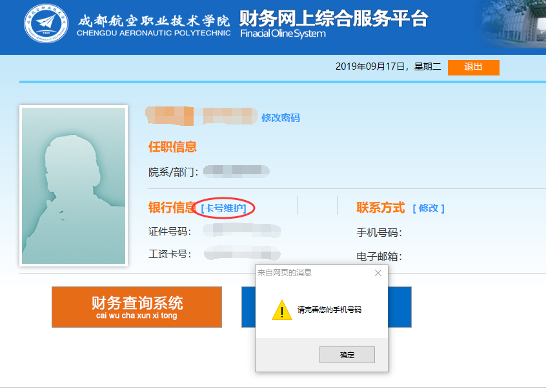Select the 银行信息 section heading
Screen dimensions: 546x389
(172, 207)
